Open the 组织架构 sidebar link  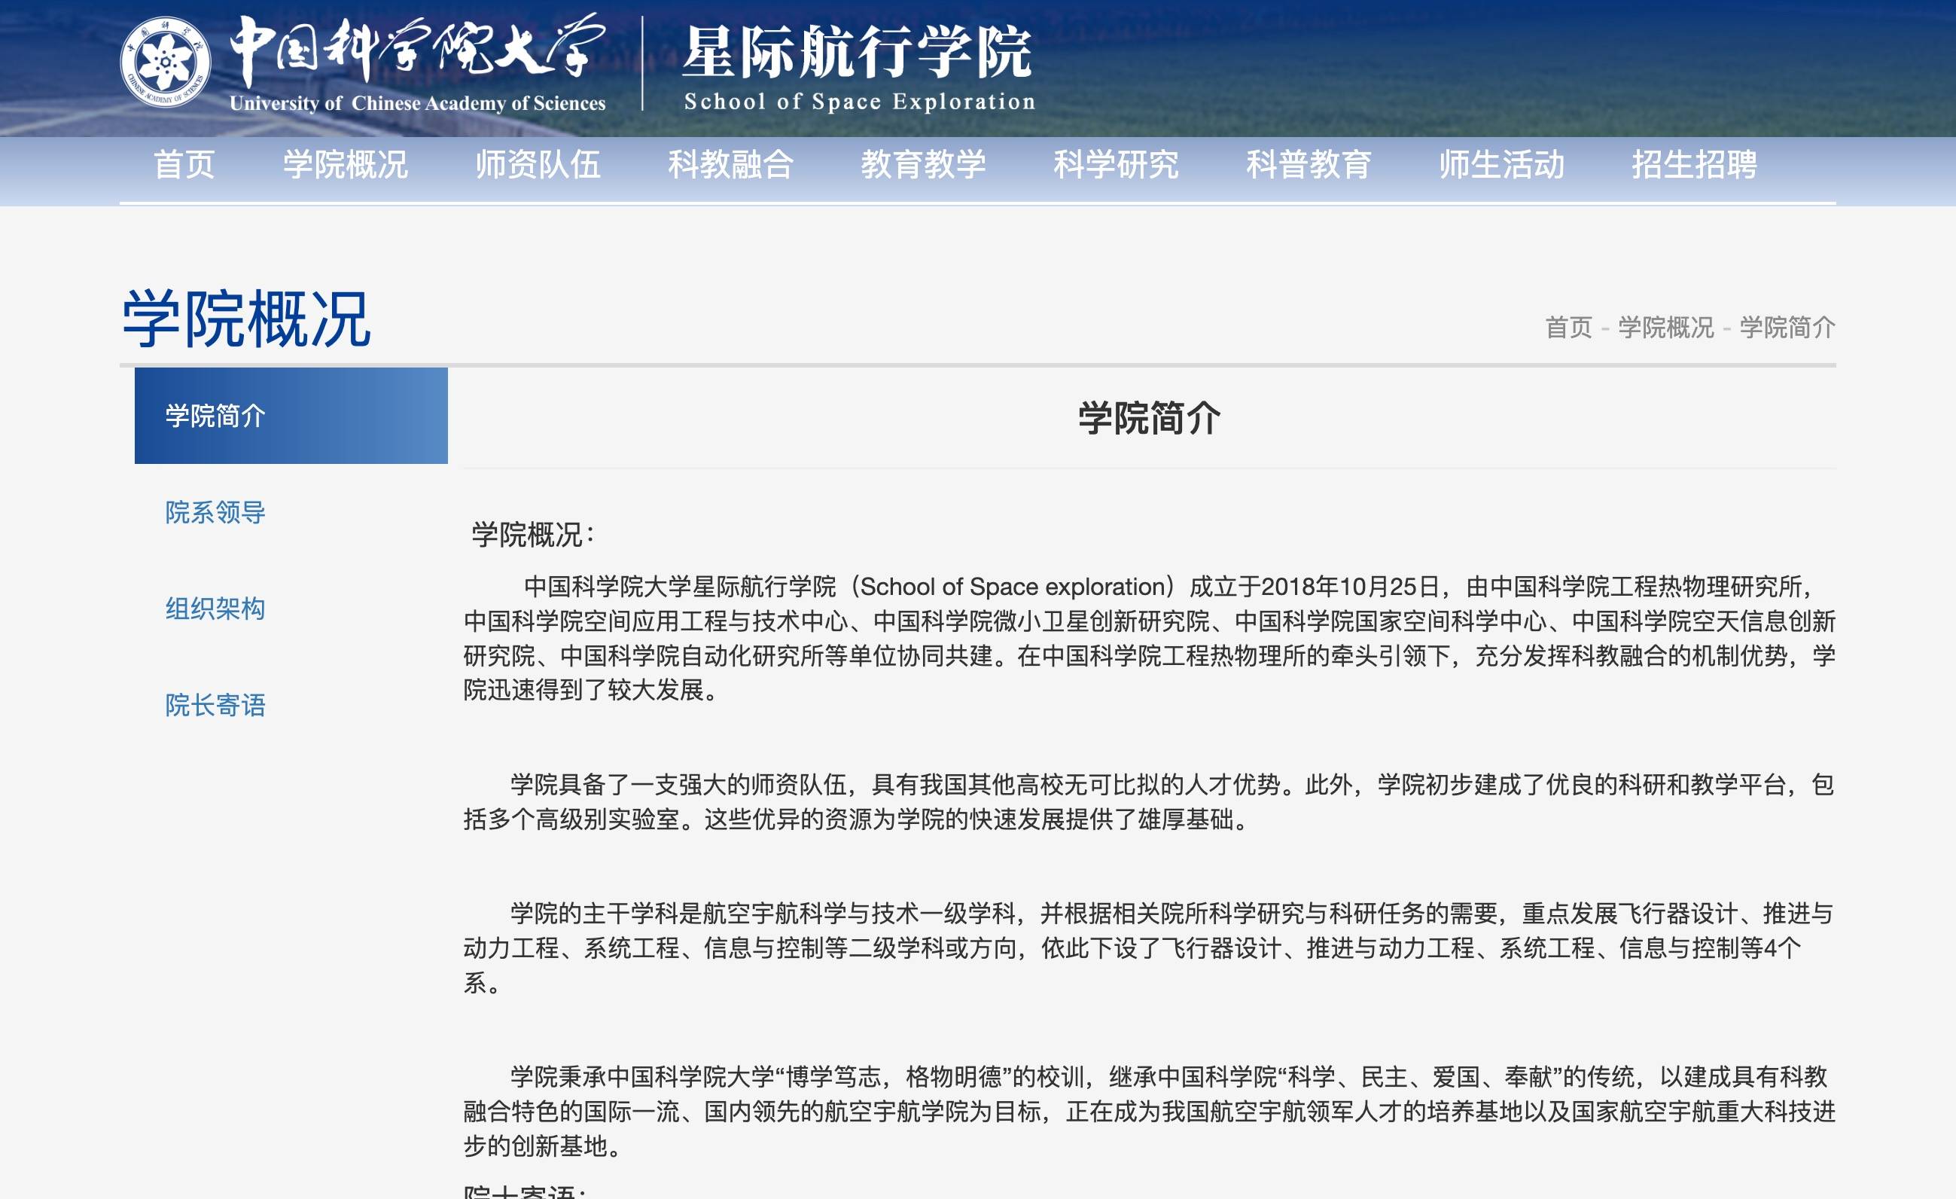pos(215,609)
